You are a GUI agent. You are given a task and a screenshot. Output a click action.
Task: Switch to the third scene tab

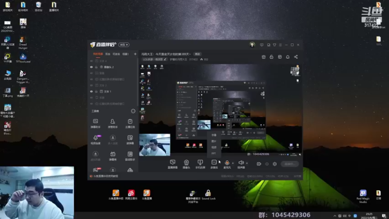(x=116, y=54)
